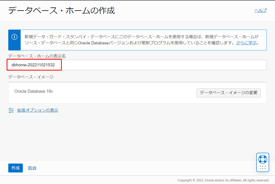This screenshot has height=184, width=275.
Task: Open the ヘルプ link
Action: [260, 10]
